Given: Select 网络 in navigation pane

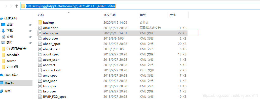Looking at the screenshot, I should coord(8,91).
